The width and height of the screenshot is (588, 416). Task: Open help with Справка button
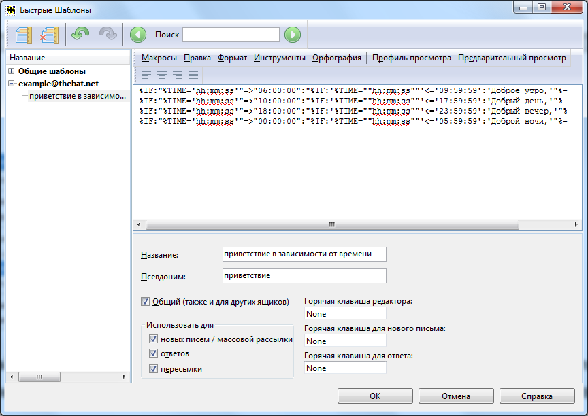[537, 396]
